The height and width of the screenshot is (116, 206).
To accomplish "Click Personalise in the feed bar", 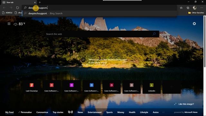I will point(25,112).
